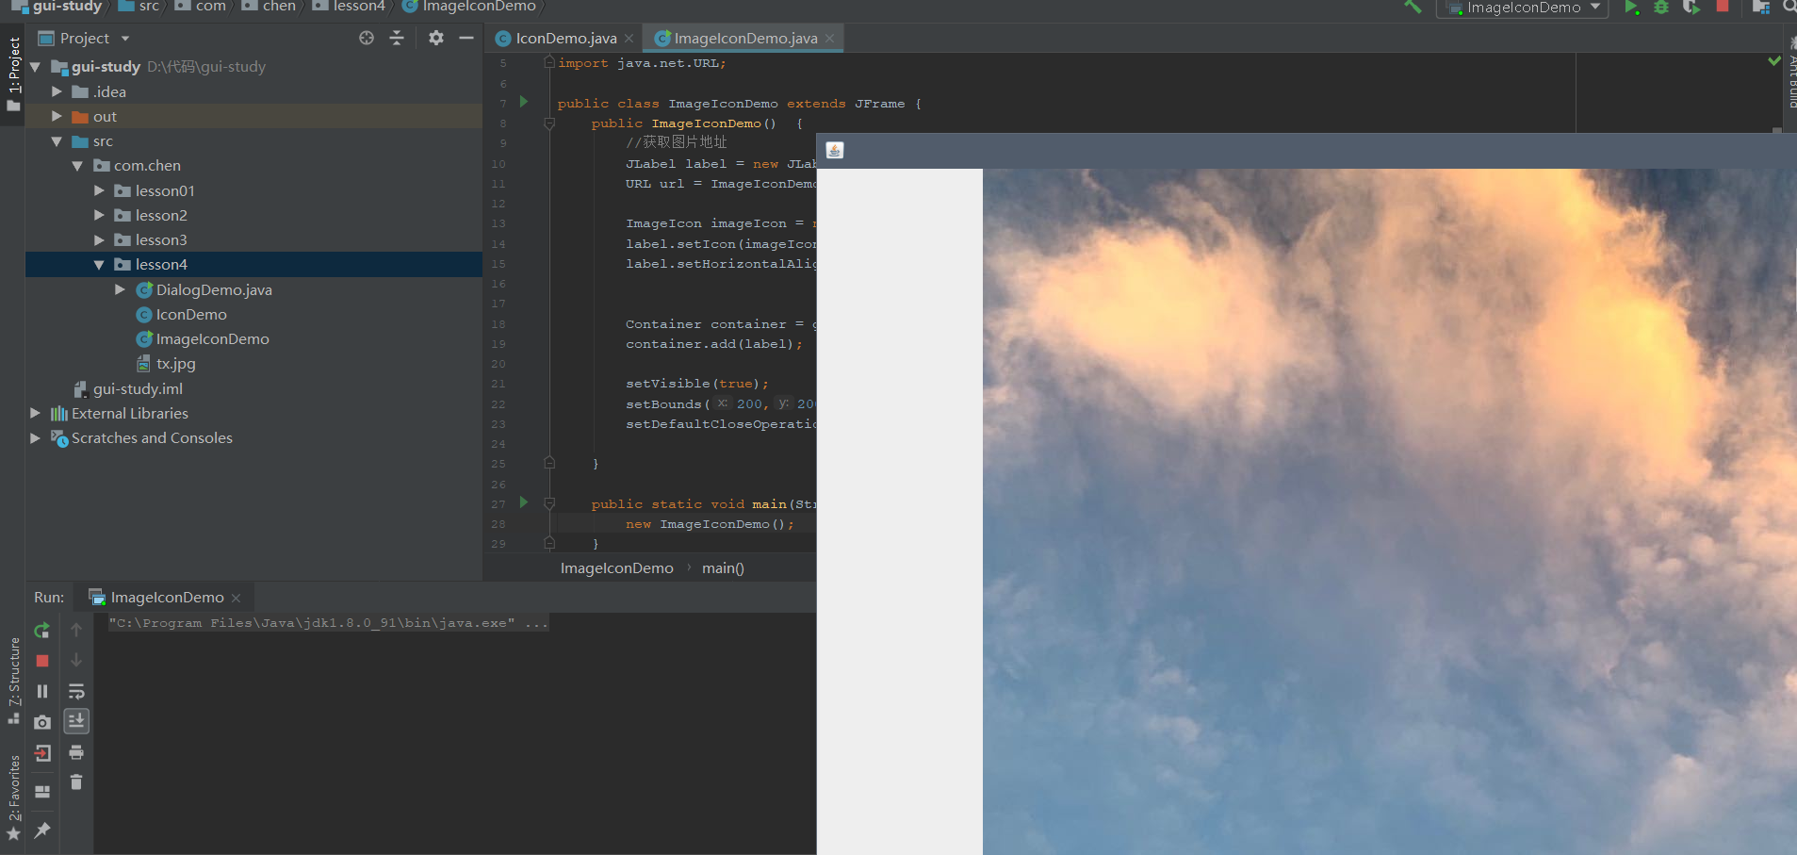Screen dimensions: 1797x855
Task: Collapse the src folder
Action: pos(57,141)
